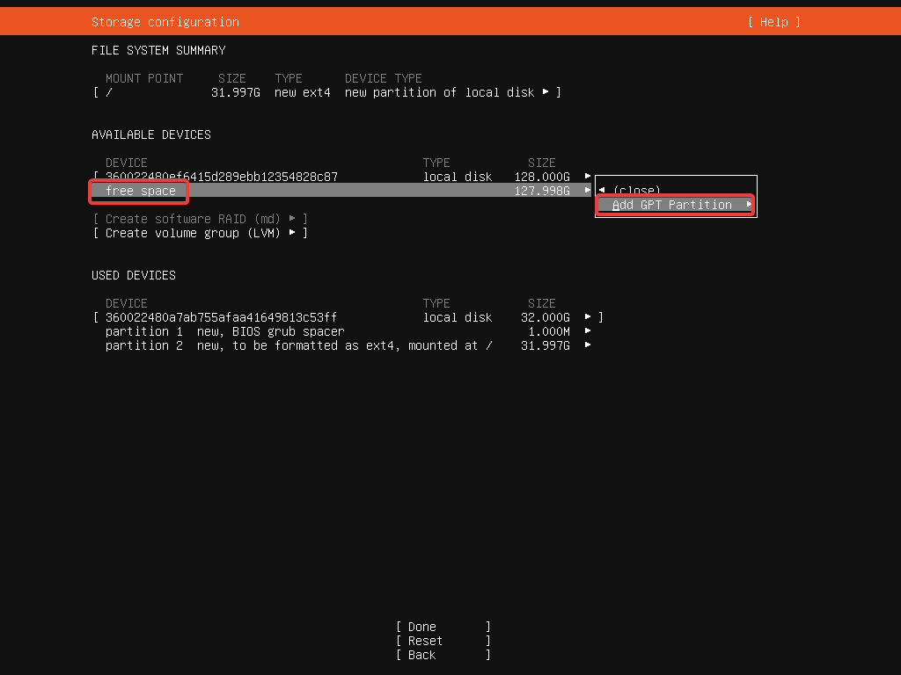Expand the free space row options
The image size is (901, 675).
[x=588, y=191]
